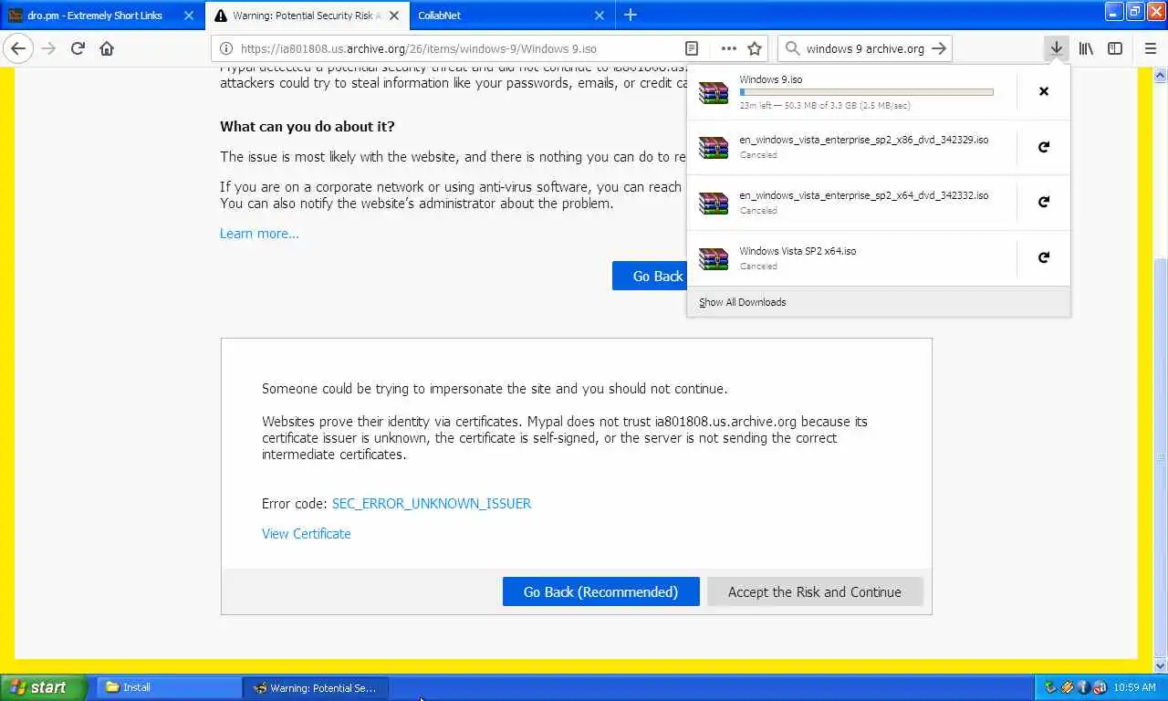The height and width of the screenshot is (701, 1168).
Task: Cancel the Windows 9.iso download
Action: coord(1044,91)
